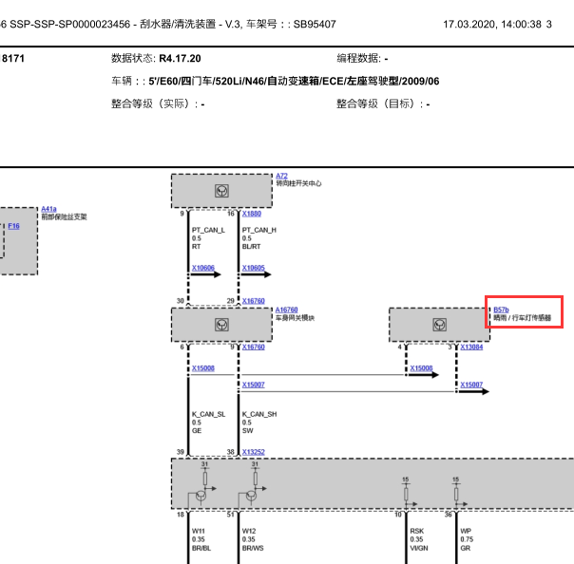This screenshot has width=574, height=564.
Task: Open connector link X13252
Action: tap(254, 452)
